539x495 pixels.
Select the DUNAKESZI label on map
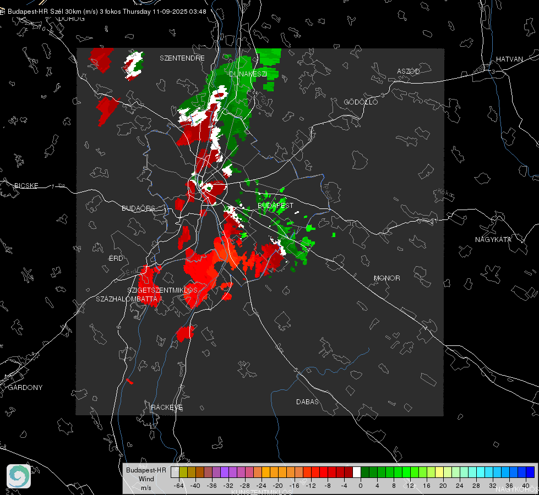click(248, 74)
